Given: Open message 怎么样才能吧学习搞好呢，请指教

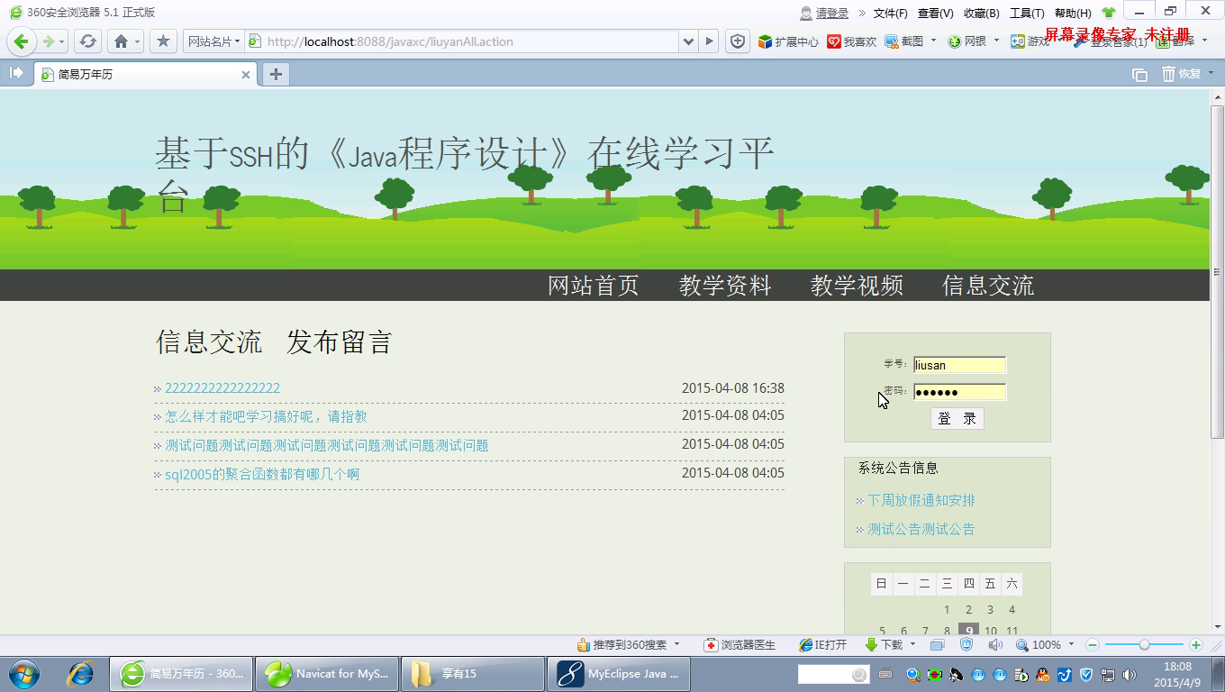Looking at the screenshot, I should (x=266, y=417).
